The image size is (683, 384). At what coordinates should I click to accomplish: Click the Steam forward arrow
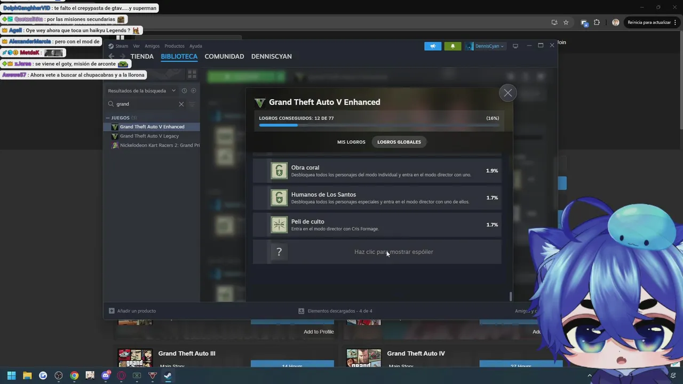pos(123,57)
